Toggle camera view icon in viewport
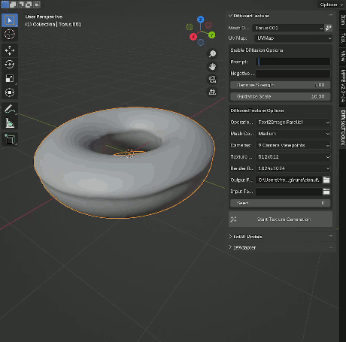346x342 pixels. pyautogui.click(x=212, y=80)
